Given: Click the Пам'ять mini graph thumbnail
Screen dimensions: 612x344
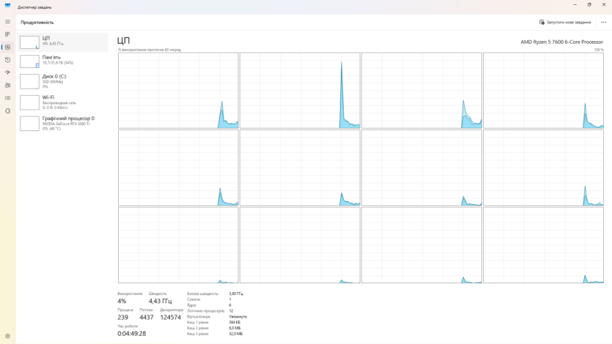Looking at the screenshot, I should [x=29, y=61].
